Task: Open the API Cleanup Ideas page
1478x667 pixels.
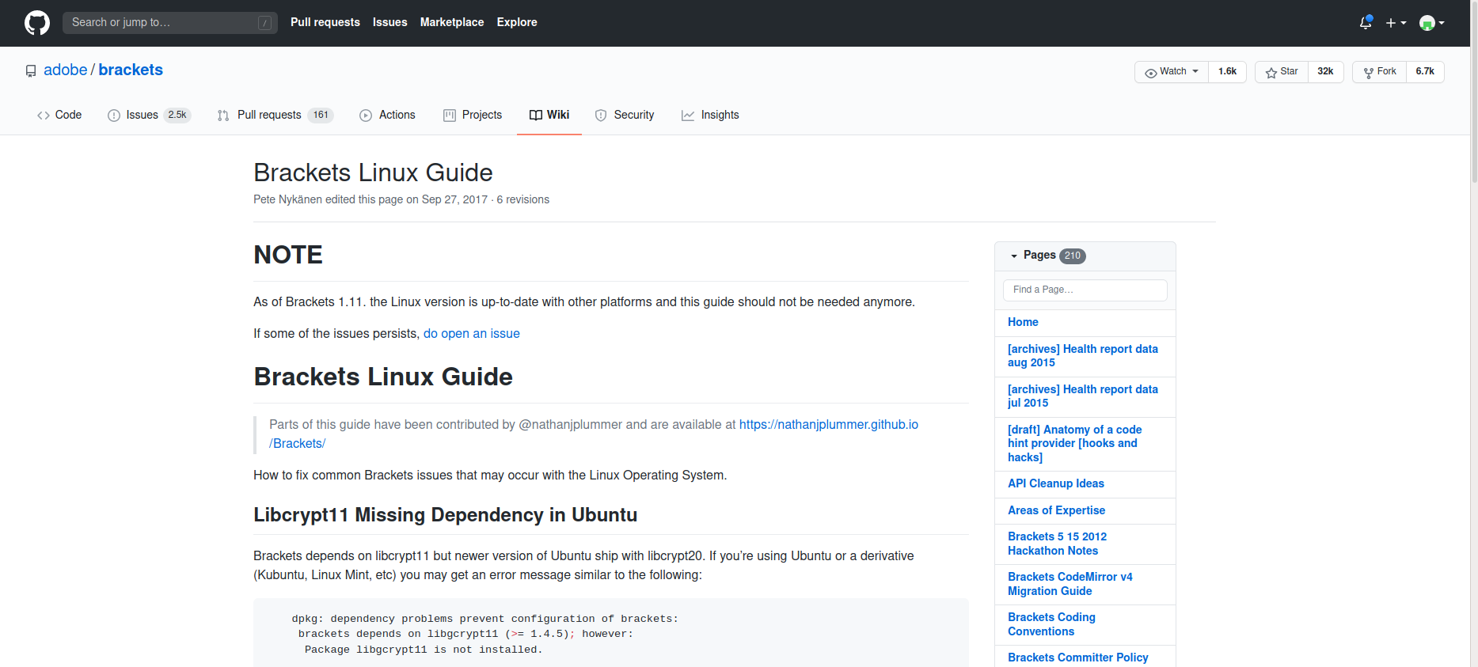Action: coord(1056,483)
